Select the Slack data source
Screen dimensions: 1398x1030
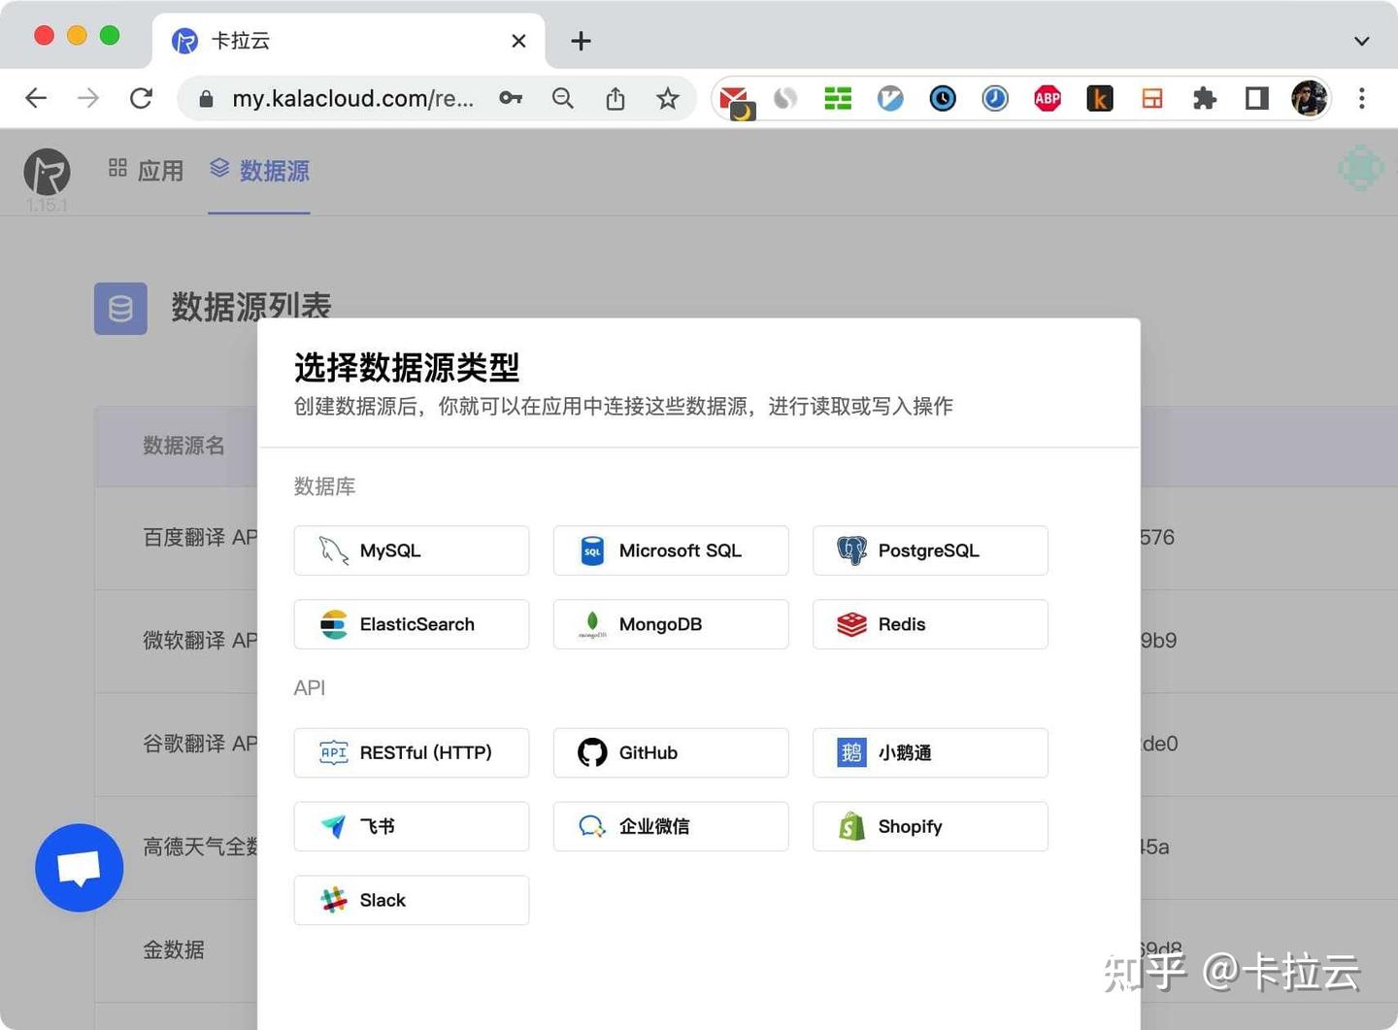410,900
